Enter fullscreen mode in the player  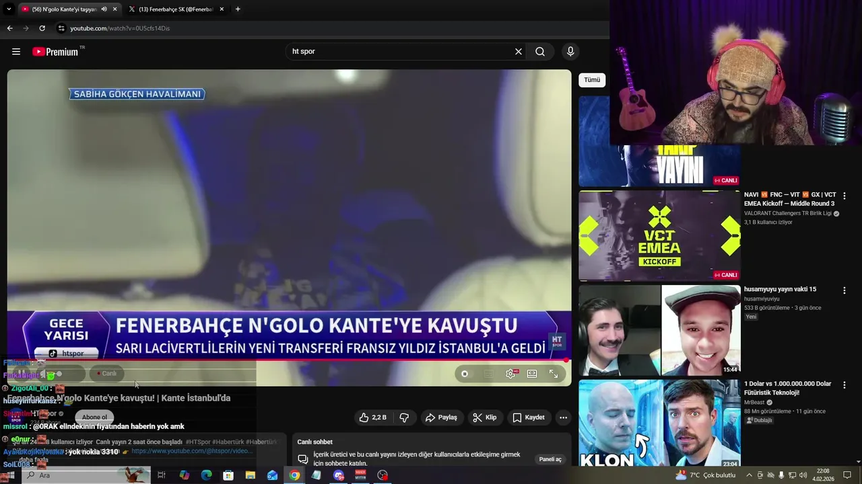pyautogui.click(x=554, y=374)
